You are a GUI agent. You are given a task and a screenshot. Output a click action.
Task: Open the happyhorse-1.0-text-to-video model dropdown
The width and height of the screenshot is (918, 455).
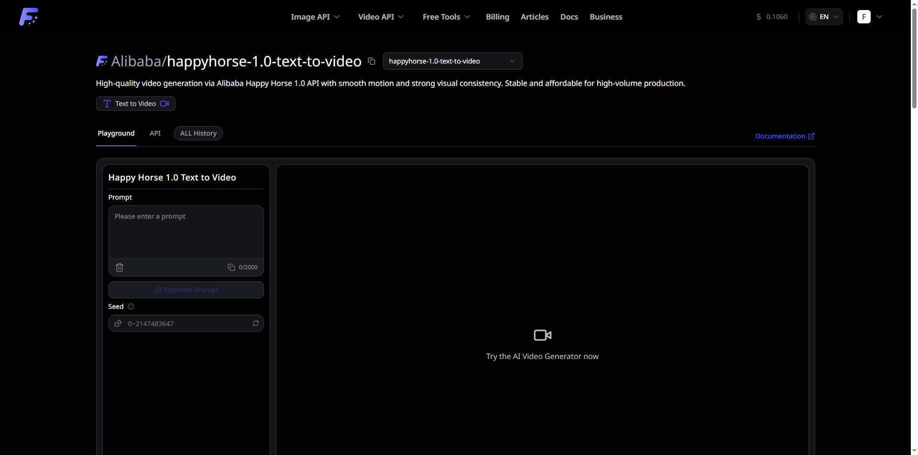click(452, 61)
